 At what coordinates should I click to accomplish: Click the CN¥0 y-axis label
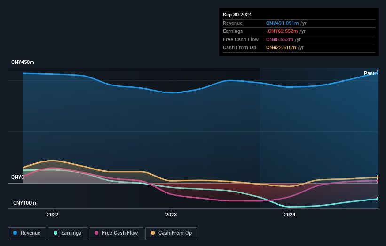pos(17,177)
